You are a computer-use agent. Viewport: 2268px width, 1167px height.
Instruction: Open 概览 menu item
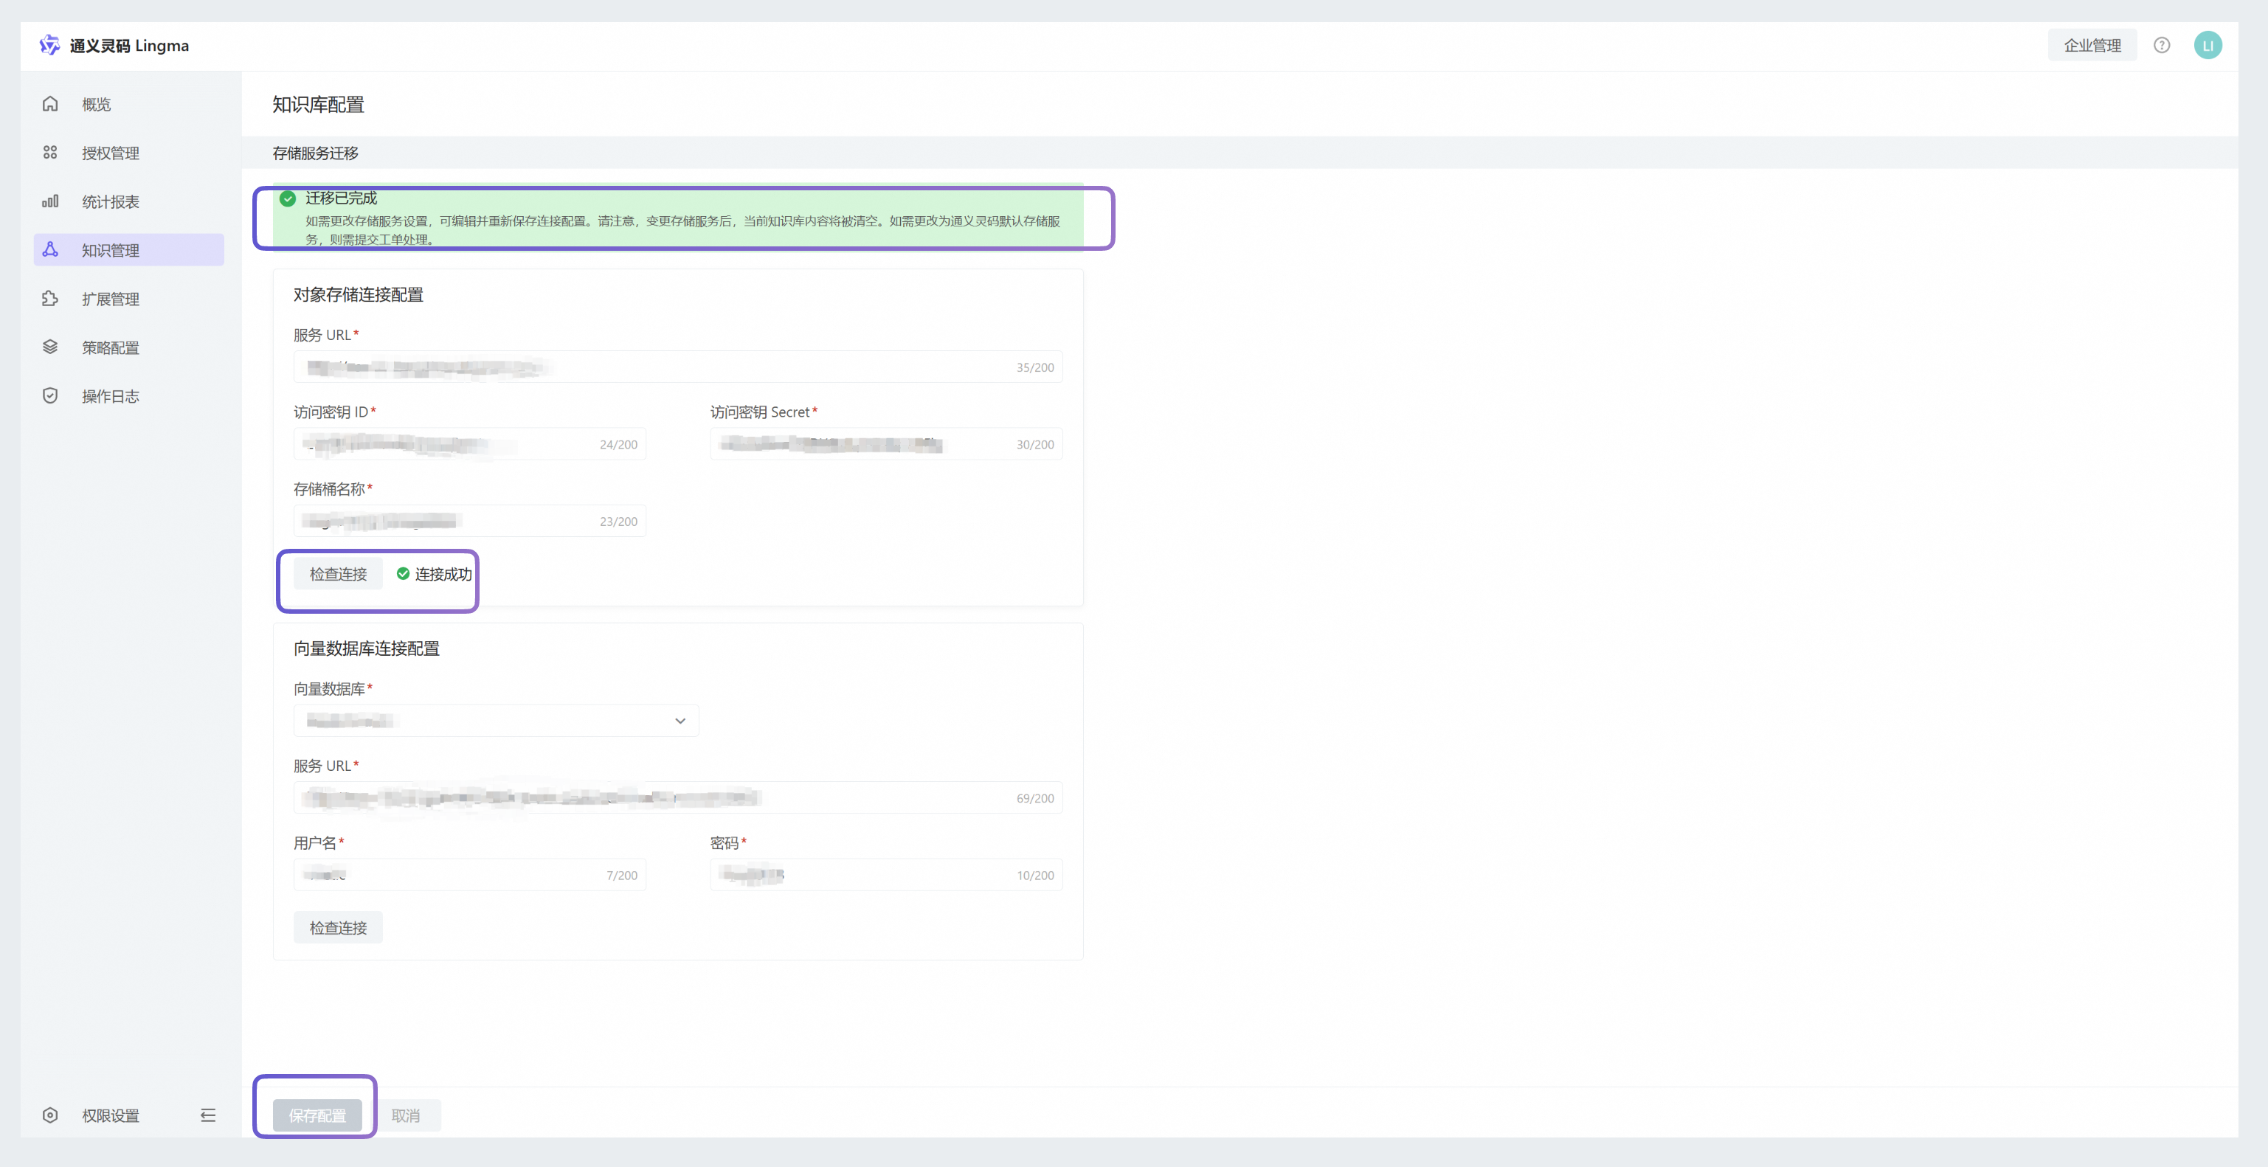pos(128,104)
